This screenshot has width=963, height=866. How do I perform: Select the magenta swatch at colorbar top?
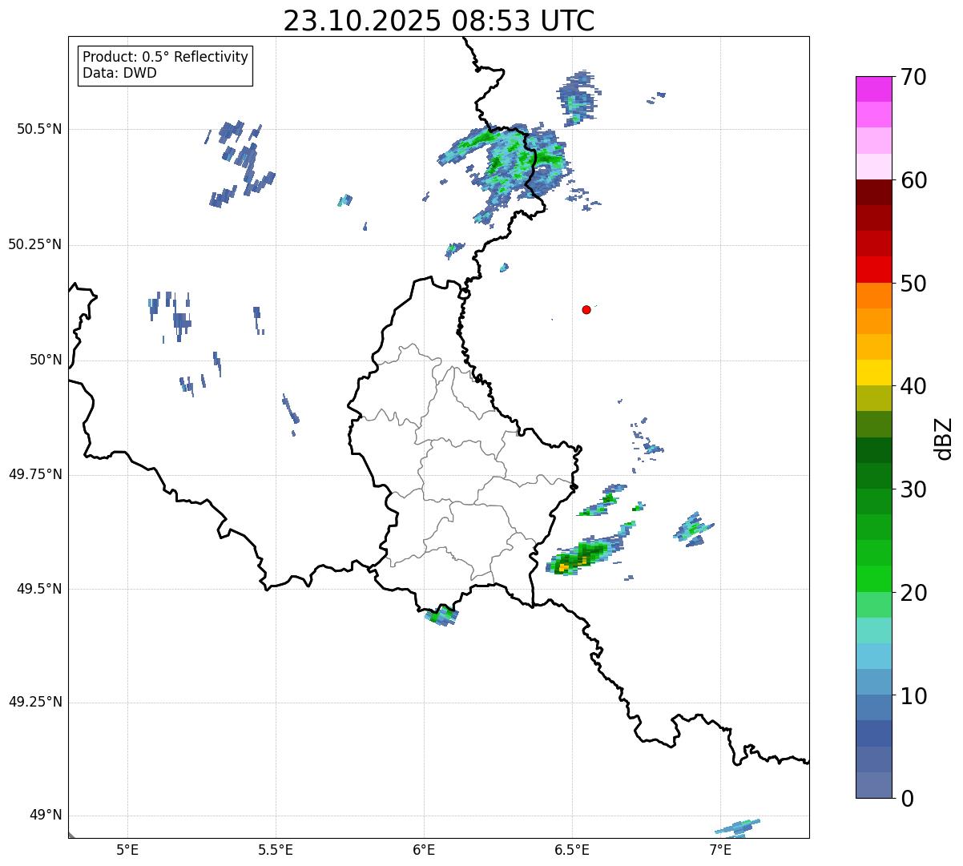(x=873, y=89)
